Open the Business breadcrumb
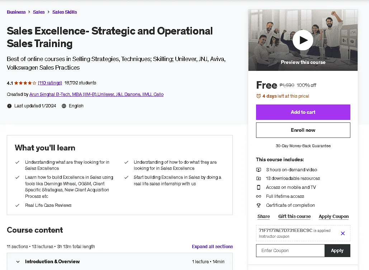 [x=16, y=12]
